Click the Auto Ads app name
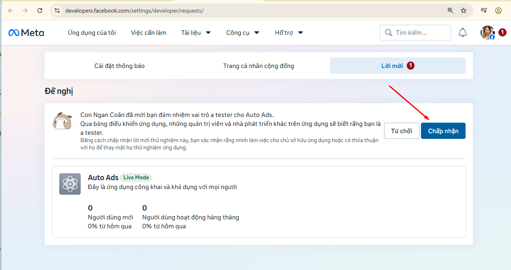Screen dimensions: 511x270 [x=103, y=177]
